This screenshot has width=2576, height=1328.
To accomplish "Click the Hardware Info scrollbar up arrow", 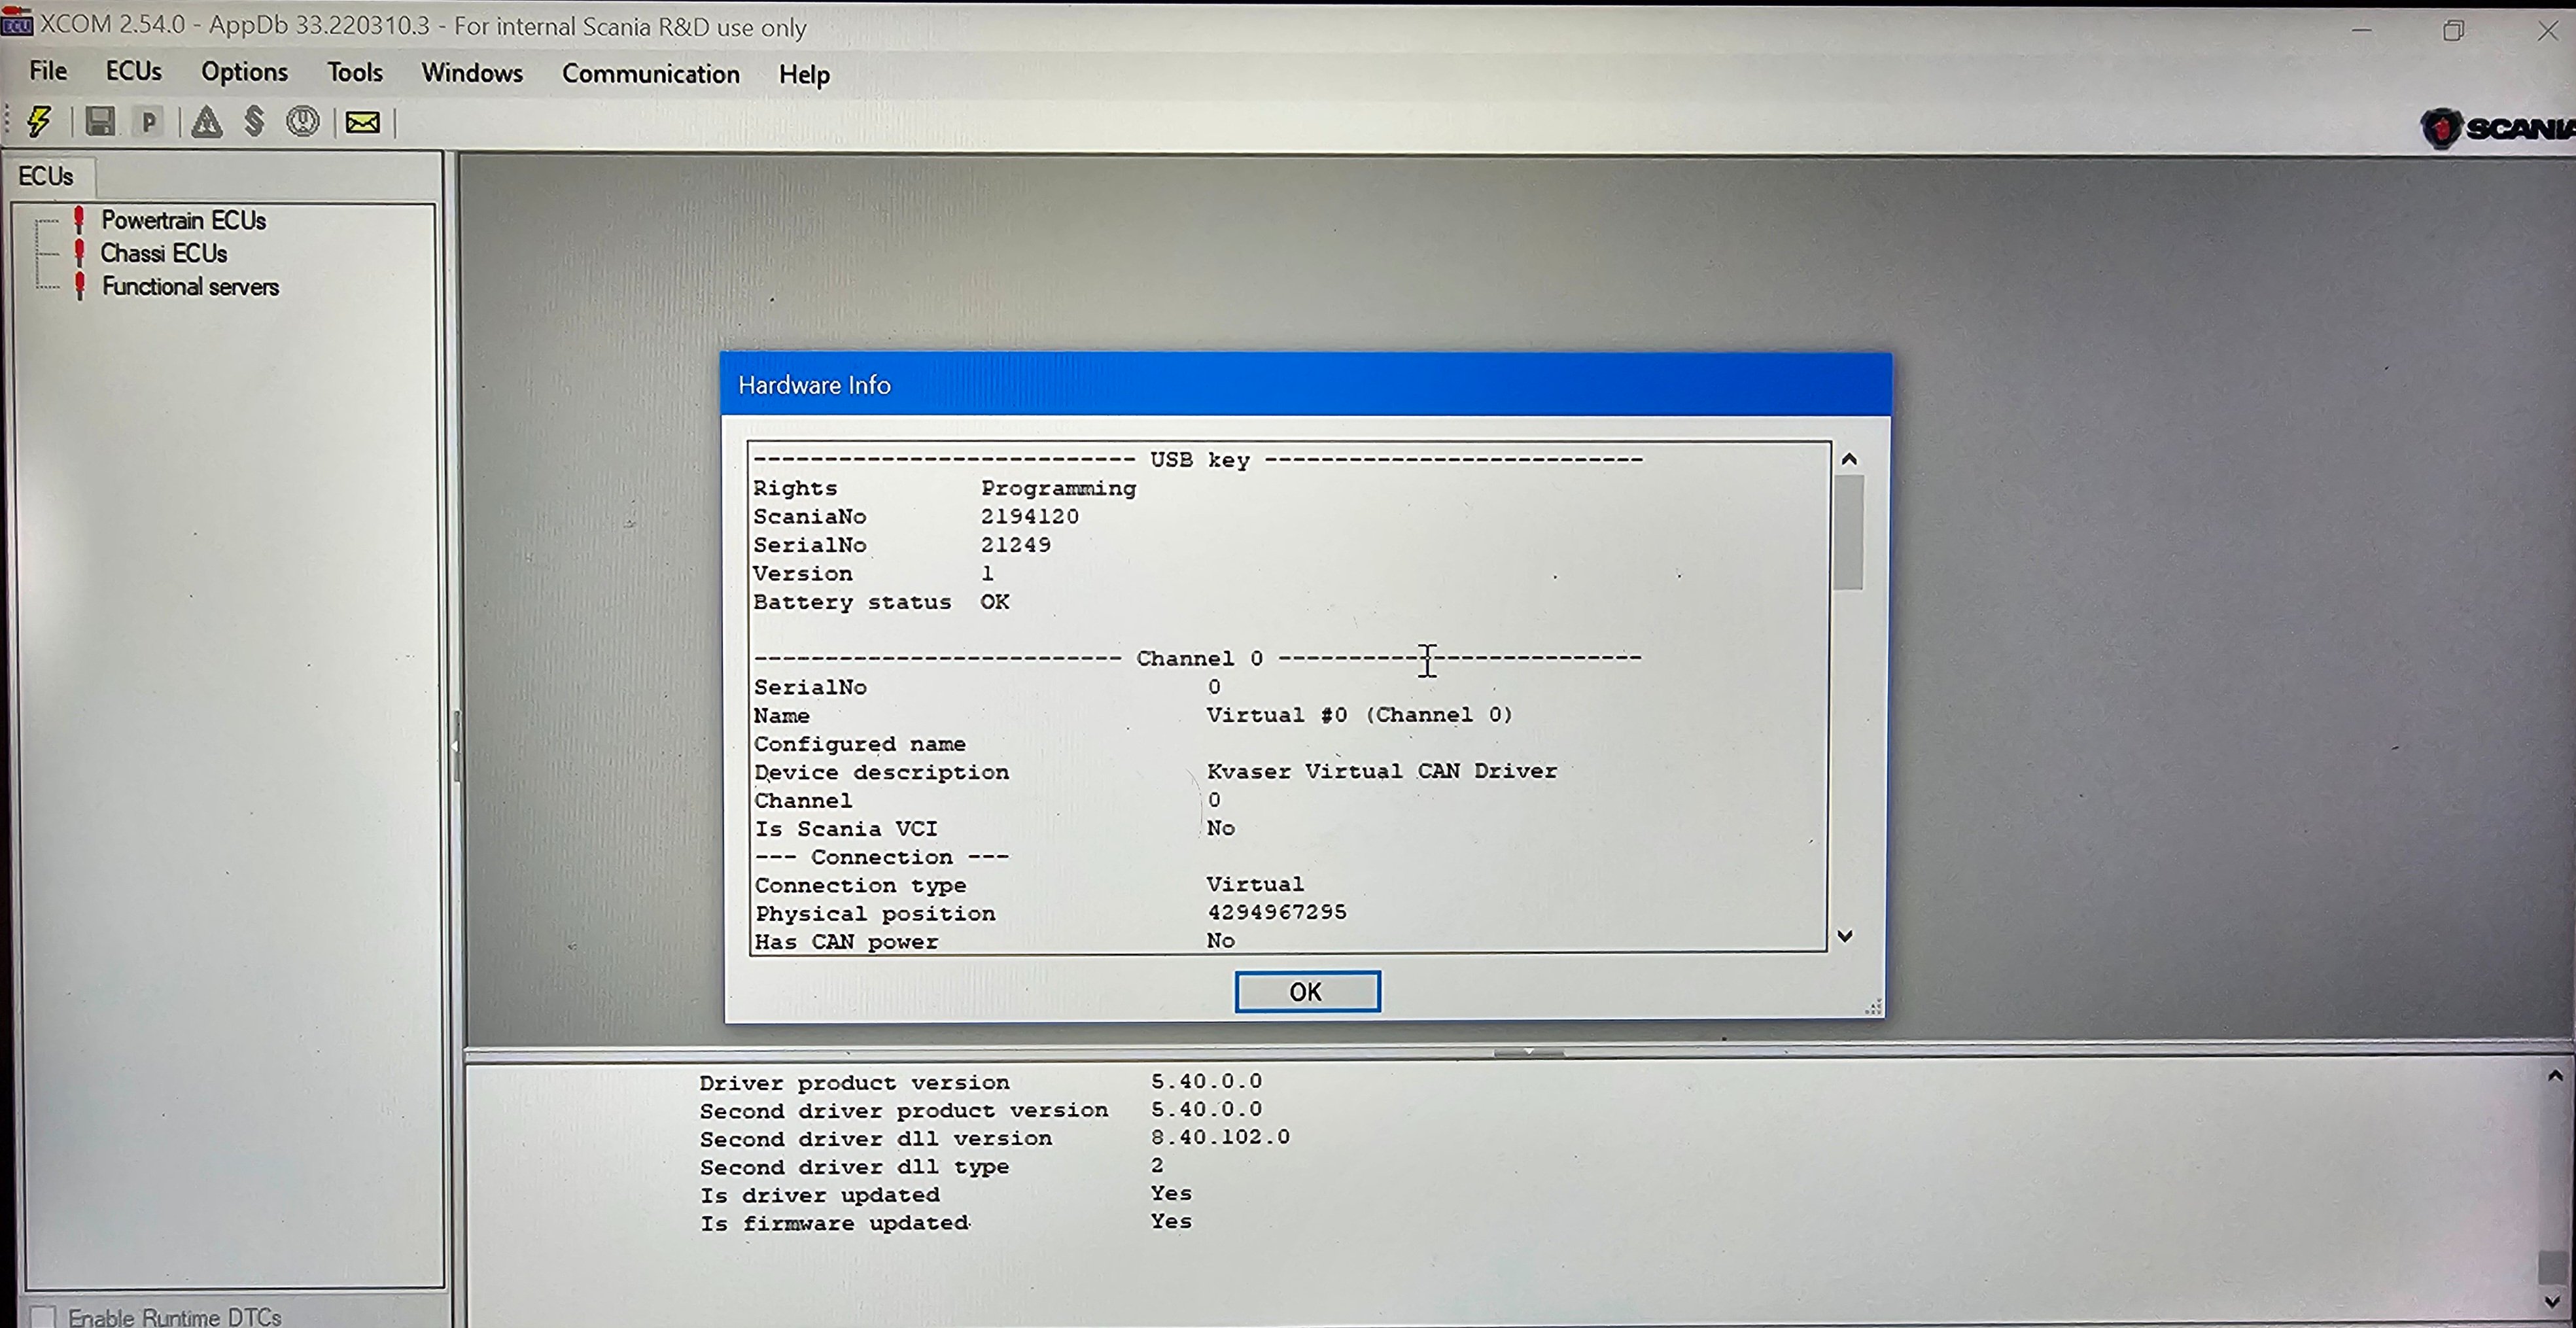I will 1849,459.
